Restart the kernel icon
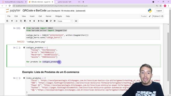Viewport: 171px width, 96px height. 51,21
